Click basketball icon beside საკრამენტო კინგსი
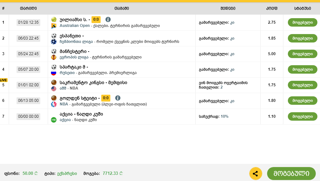The width and height of the screenshot is (320, 181). (x=54, y=82)
